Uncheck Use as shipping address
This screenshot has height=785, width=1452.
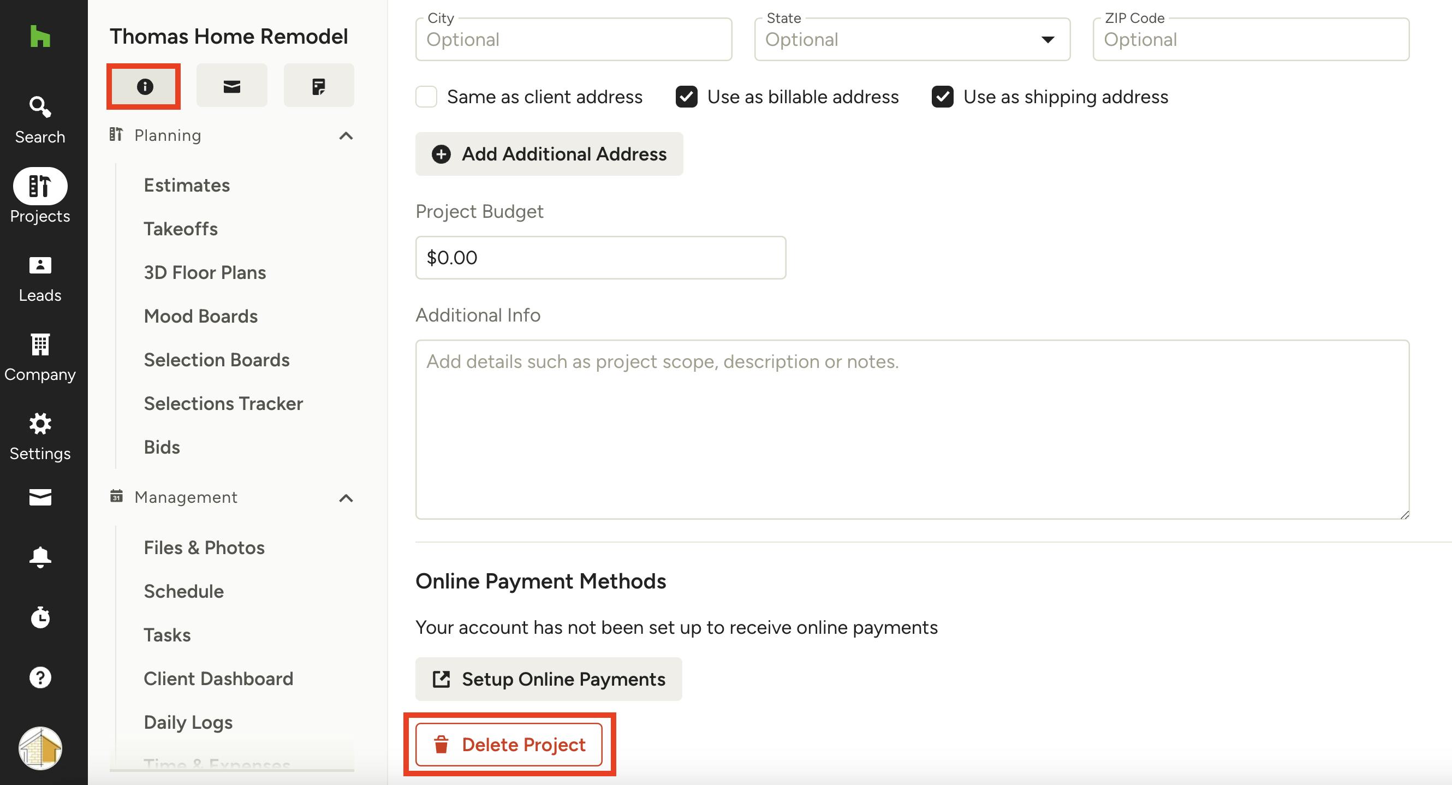(943, 97)
